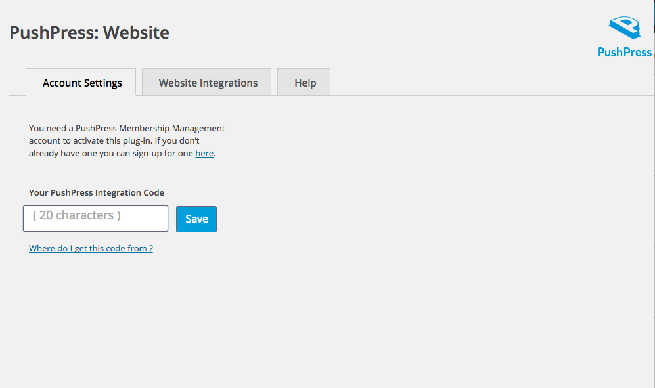Switch to the Website Integrations tab
The height and width of the screenshot is (388, 655).
(x=207, y=83)
